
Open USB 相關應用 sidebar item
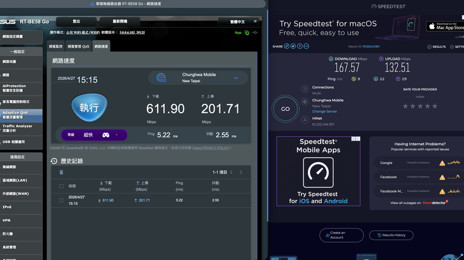(x=21, y=142)
